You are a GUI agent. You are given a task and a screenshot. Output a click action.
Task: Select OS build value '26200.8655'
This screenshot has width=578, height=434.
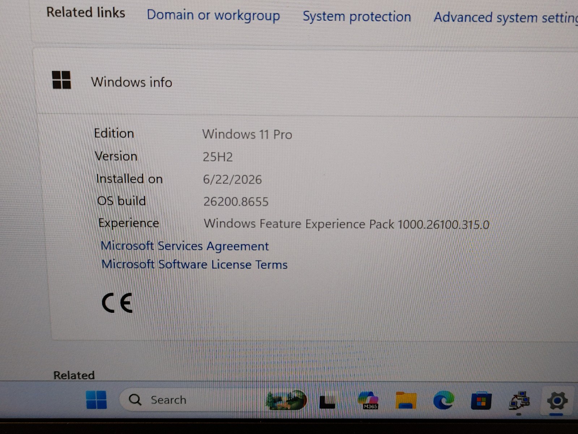(236, 201)
